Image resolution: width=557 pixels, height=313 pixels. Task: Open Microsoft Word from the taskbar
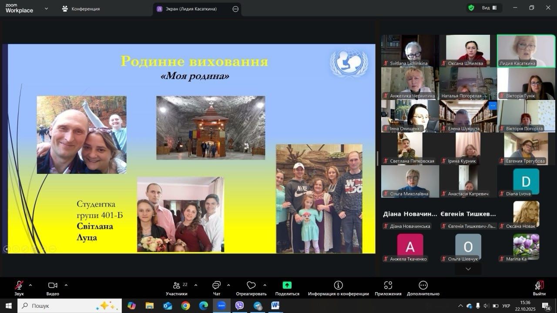[275, 306]
